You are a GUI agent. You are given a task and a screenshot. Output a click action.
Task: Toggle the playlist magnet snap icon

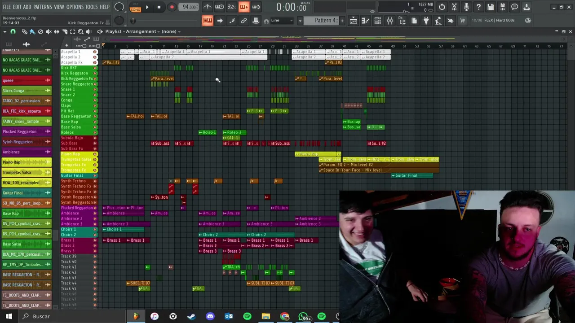point(13,31)
